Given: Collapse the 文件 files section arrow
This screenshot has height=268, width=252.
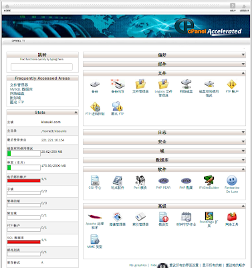Looking at the screenshot, I should (x=243, y=73).
